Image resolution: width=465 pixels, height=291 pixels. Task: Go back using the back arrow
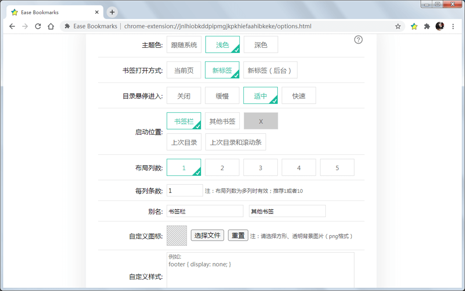(12, 26)
